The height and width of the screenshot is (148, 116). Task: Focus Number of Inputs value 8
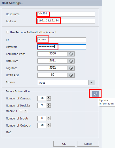pyautogui.click(x=42, y=118)
